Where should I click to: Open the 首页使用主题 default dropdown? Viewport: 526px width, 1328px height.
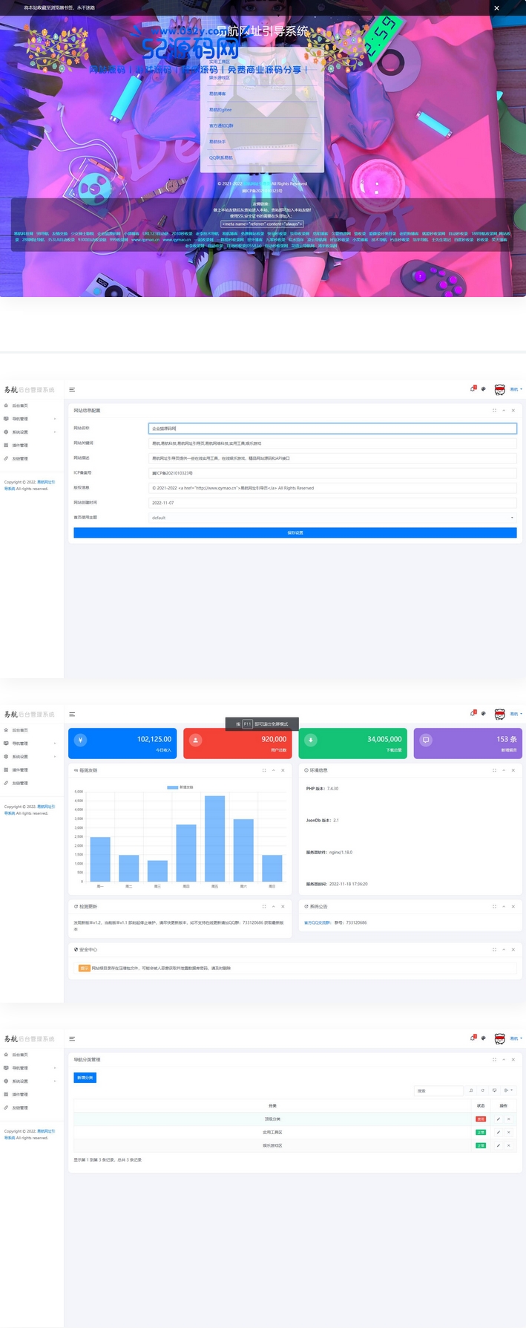(x=332, y=518)
